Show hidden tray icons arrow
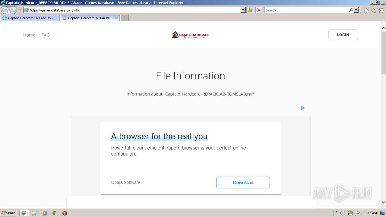The image size is (386, 217). [x=336, y=213]
